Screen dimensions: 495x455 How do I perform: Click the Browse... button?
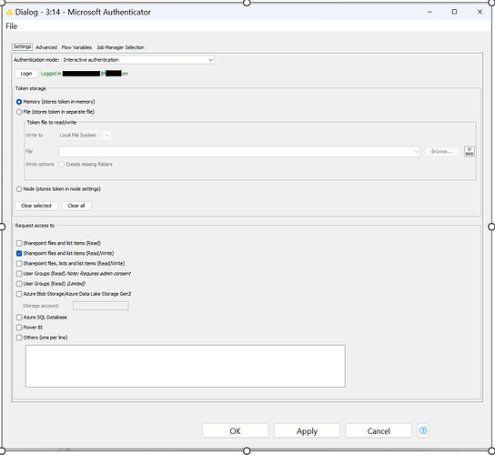click(x=441, y=152)
